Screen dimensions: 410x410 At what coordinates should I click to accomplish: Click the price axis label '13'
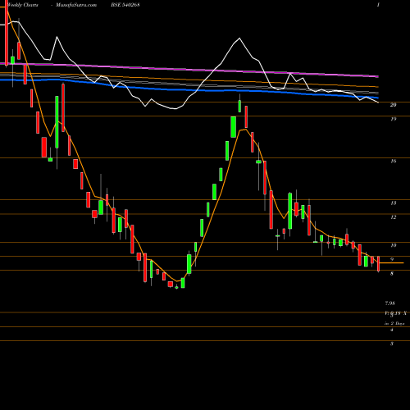coord(393,203)
